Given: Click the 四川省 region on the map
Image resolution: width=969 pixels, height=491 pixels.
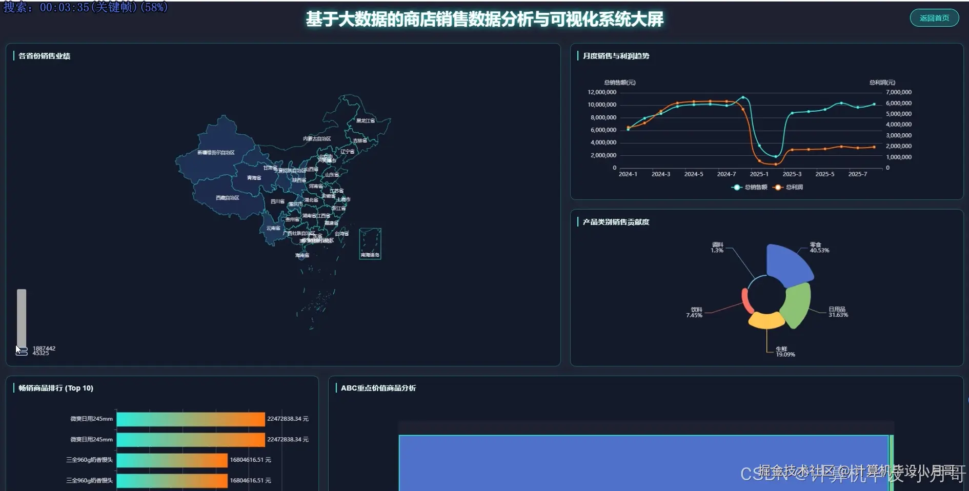Looking at the screenshot, I should coord(277,202).
